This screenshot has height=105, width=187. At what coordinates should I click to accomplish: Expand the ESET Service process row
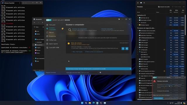coord(138,66)
